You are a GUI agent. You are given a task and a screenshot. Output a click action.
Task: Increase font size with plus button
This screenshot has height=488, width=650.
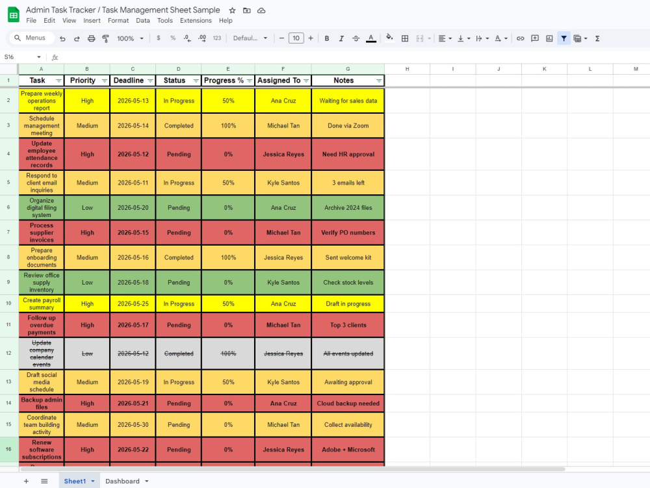tap(311, 38)
